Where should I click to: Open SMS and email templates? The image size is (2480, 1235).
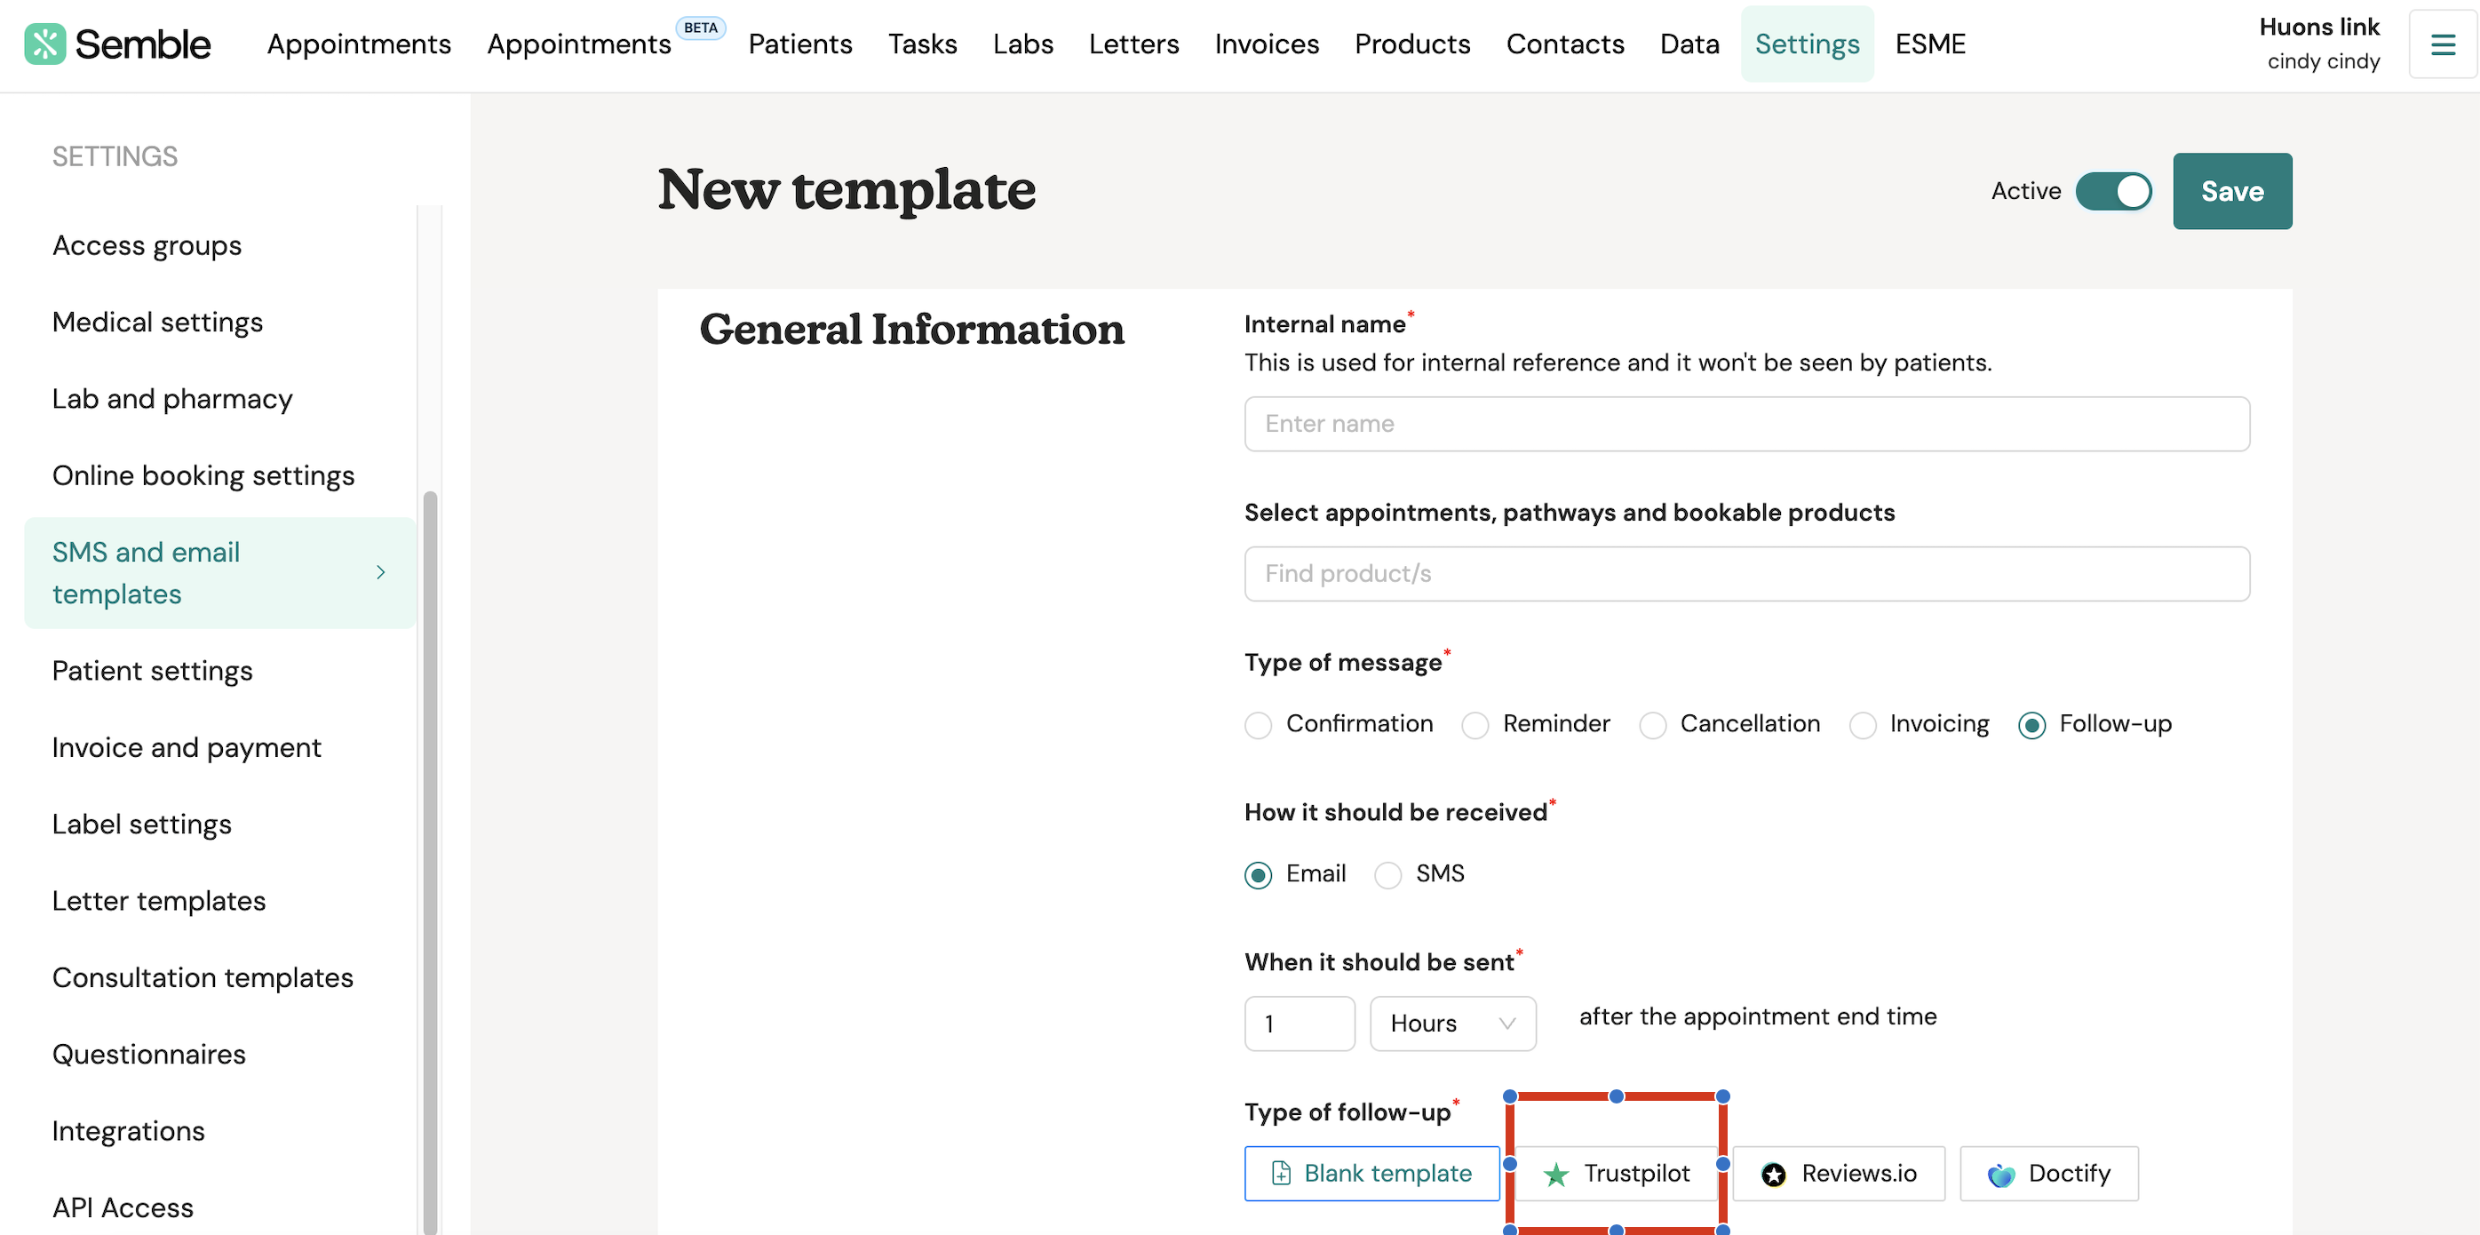[219, 573]
